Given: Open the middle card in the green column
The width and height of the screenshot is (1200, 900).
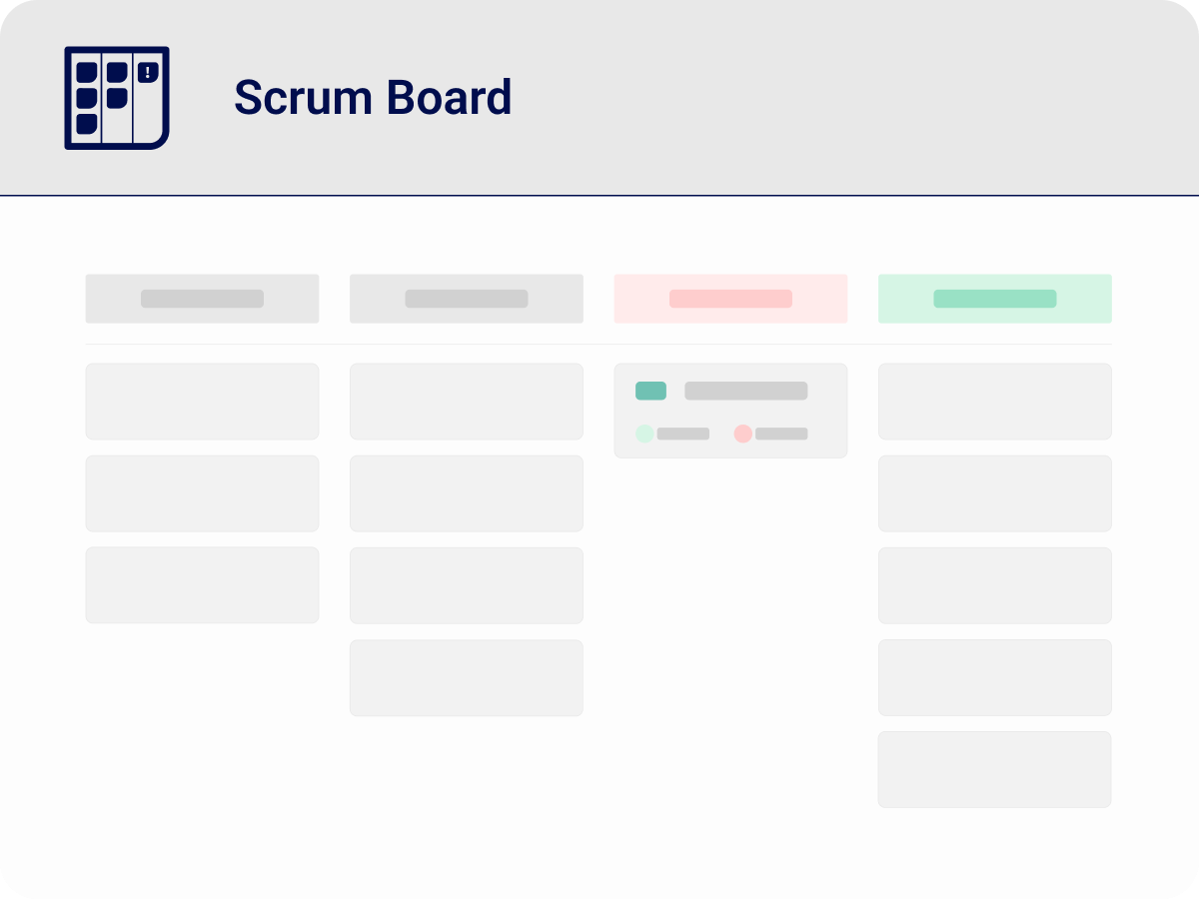Looking at the screenshot, I should 994,585.
